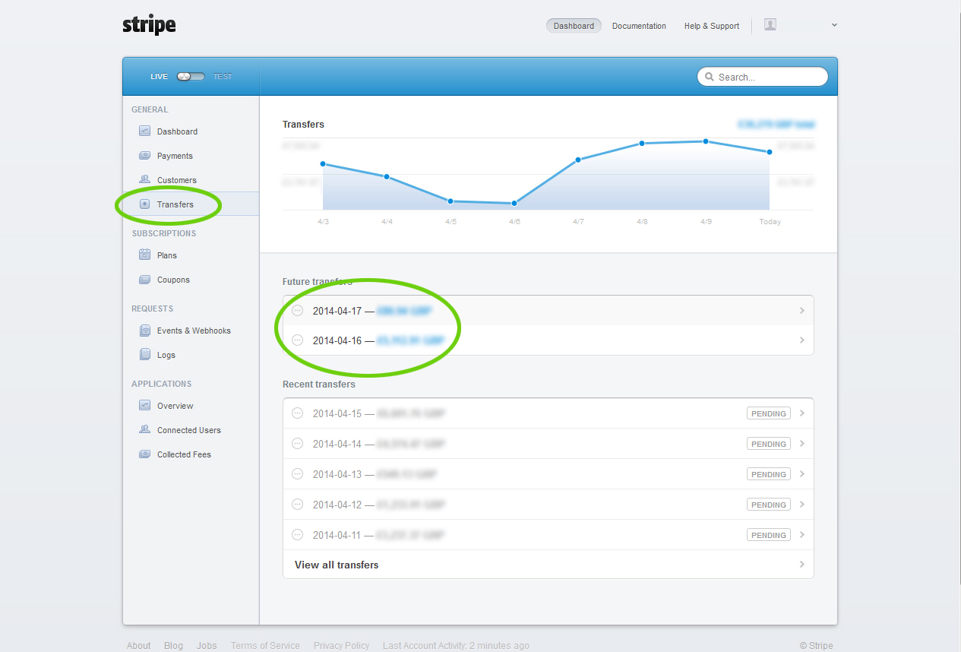
Task: Click the applications Overview icon
Action: 144,405
